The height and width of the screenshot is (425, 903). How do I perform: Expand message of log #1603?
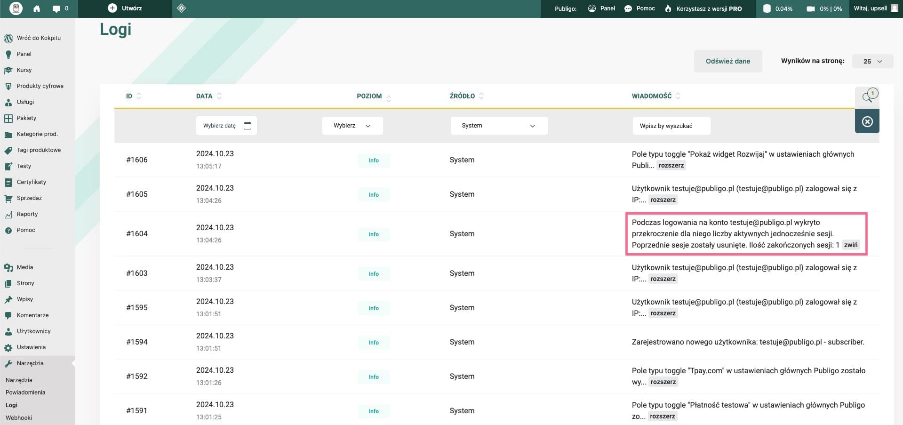tap(663, 279)
